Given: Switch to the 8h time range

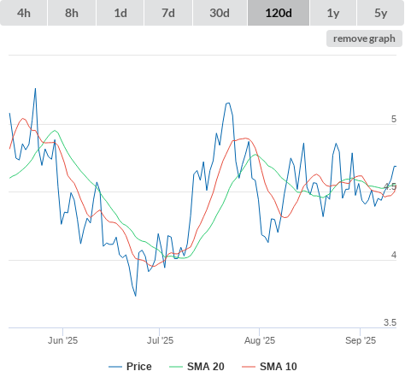Looking at the screenshot, I should [x=72, y=13].
